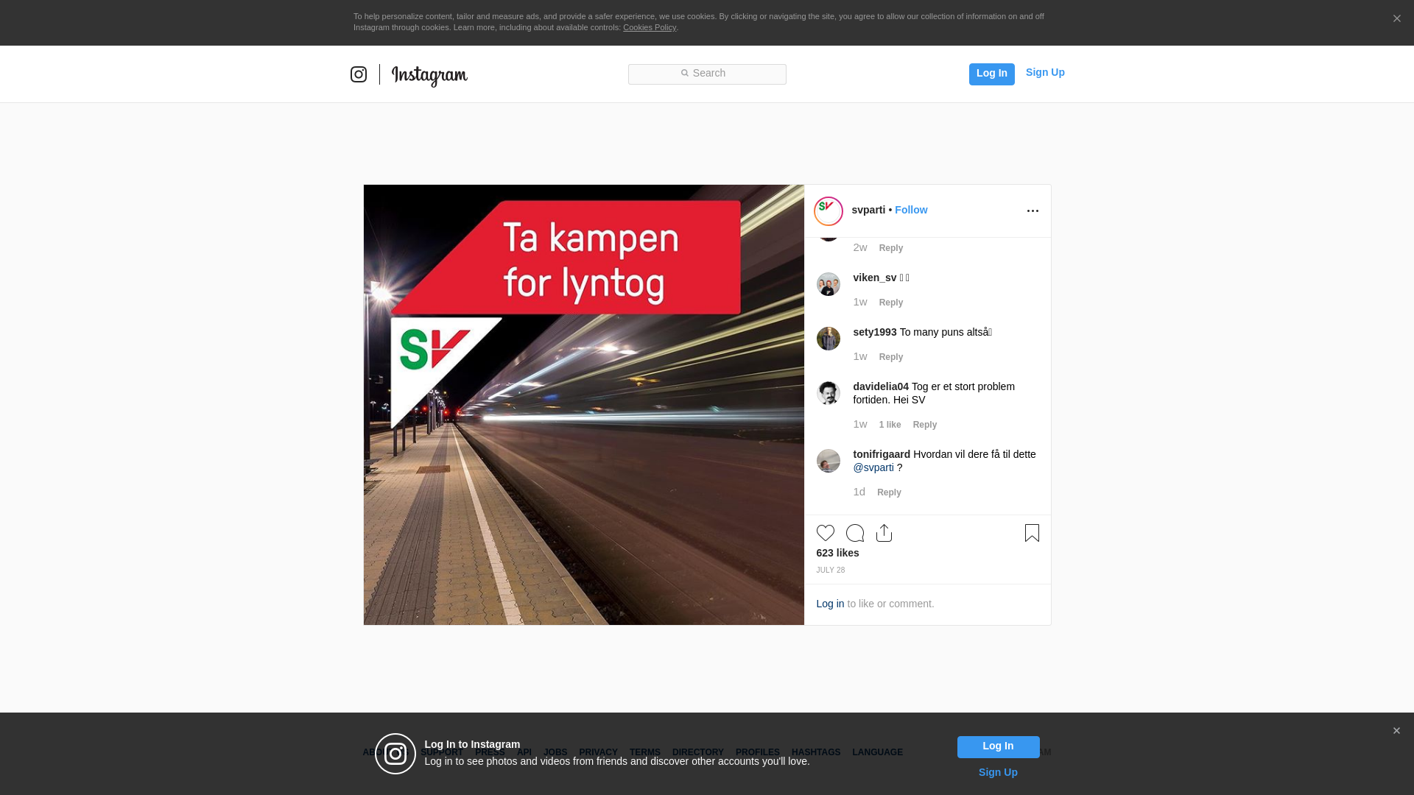The height and width of the screenshot is (795, 1414).
Task: Open the HASHTAGS footer link
Action: [x=816, y=752]
